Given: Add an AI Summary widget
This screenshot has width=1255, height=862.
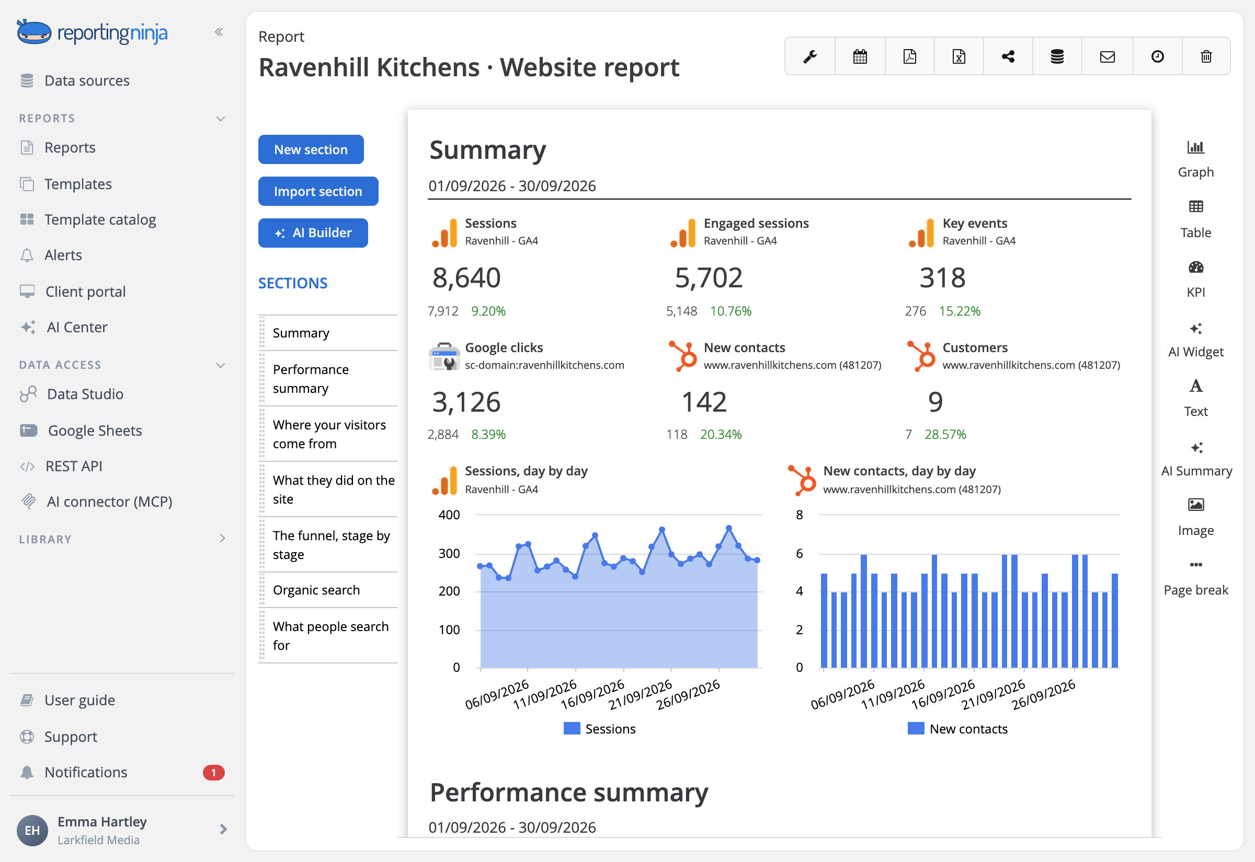Looking at the screenshot, I should point(1196,459).
